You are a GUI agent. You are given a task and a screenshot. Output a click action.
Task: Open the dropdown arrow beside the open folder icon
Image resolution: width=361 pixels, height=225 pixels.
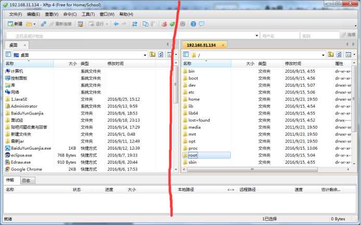pos(34,24)
